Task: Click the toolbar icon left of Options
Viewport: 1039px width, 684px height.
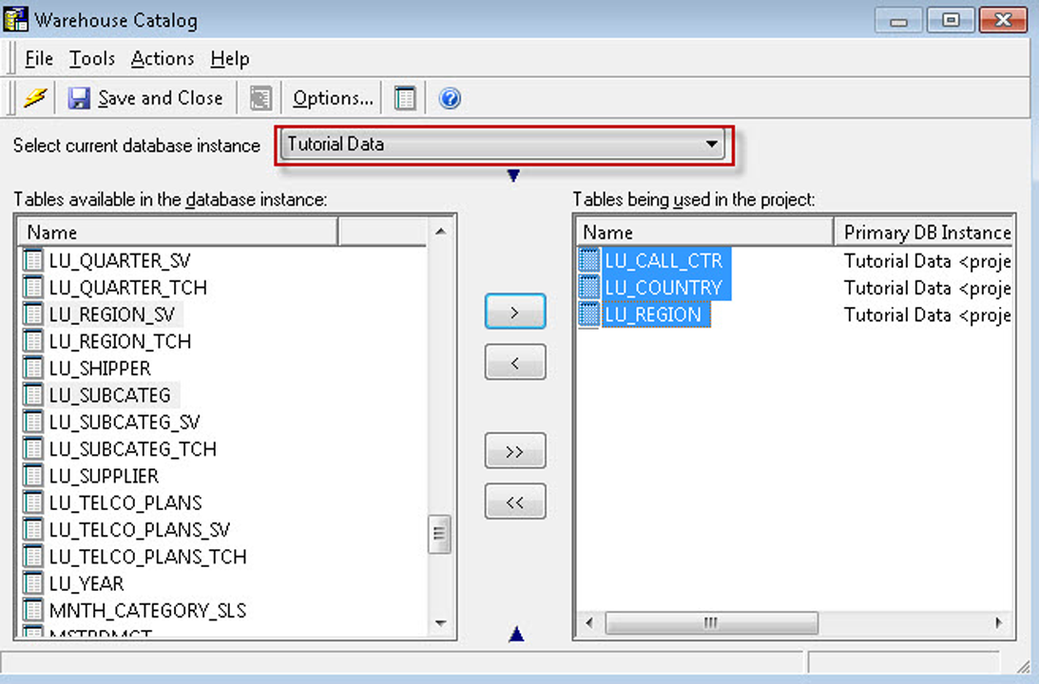Action: [260, 99]
